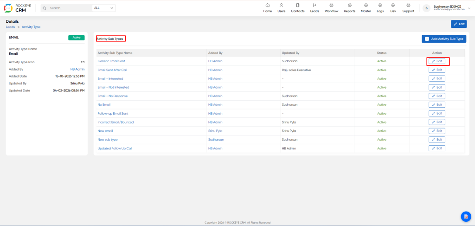The width and height of the screenshot is (475, 226).
Task: Open the Generic Email Sent link
Action: (111, 61)
